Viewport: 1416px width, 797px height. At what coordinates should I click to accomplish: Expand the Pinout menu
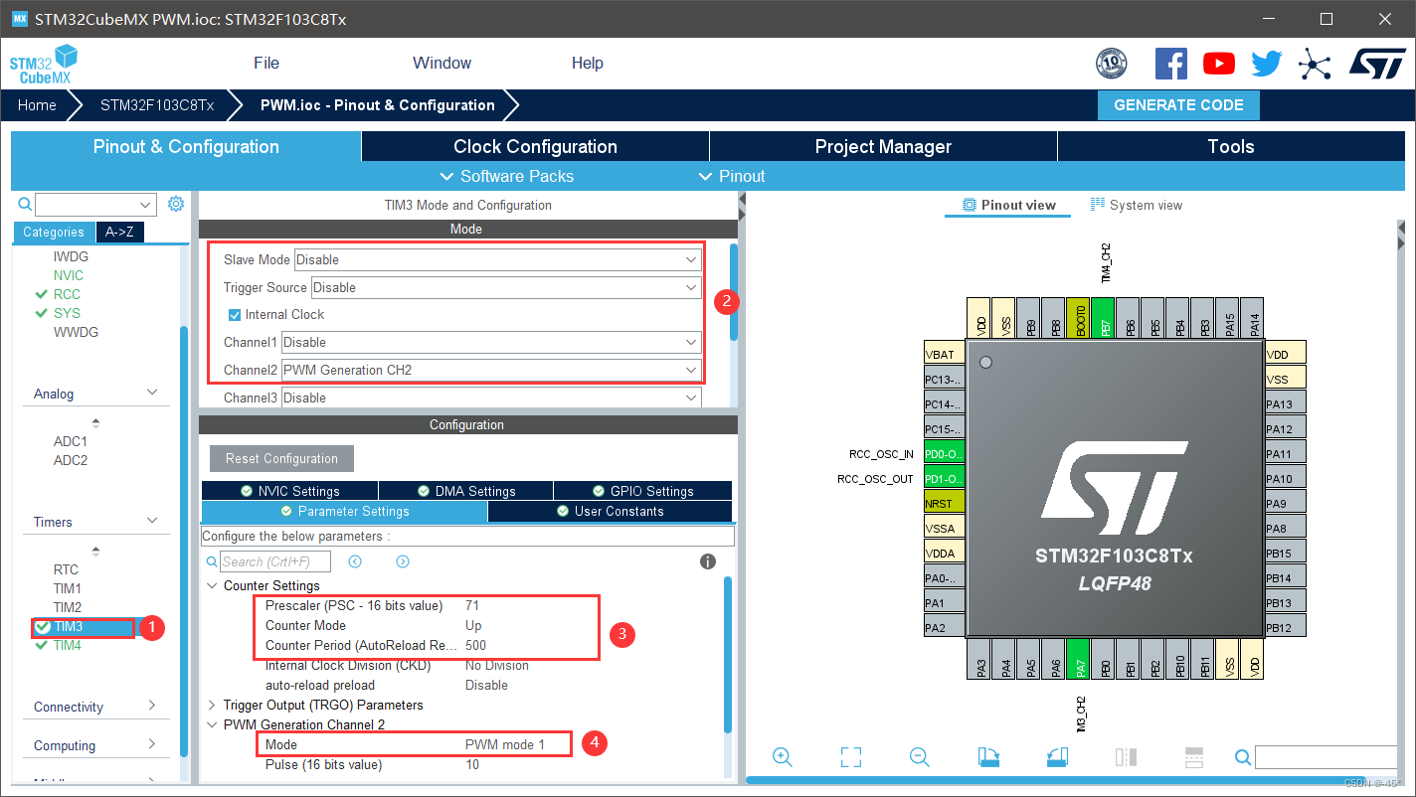click(x=731, y=176)
